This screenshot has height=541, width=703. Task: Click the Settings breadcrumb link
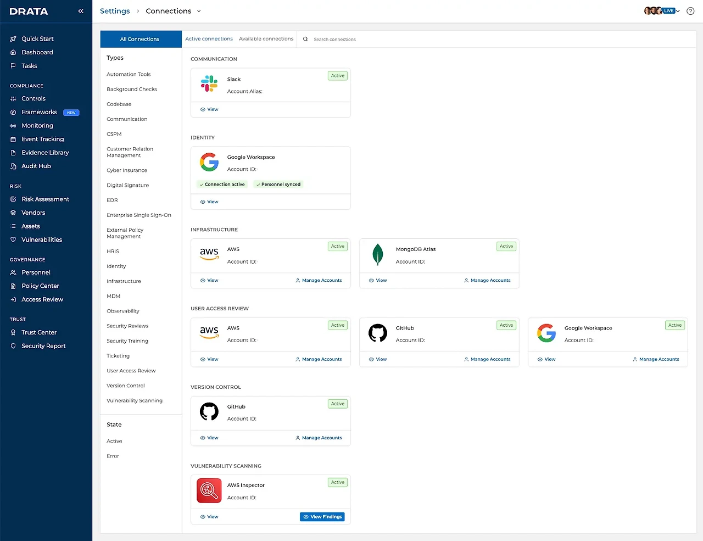[x=115, y=11]
